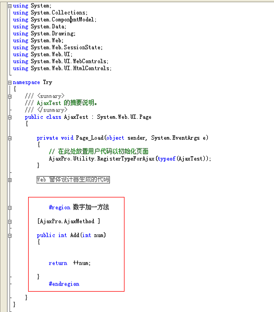The image size is (274, 312).
Task: Click 'System.EventArgs e' parameter text
Action: [179, 138]
